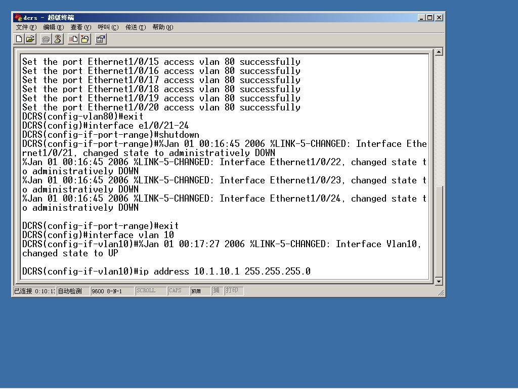
Task: Click the Disconnect toolbar icon
Action: click(x=58, y=40)
